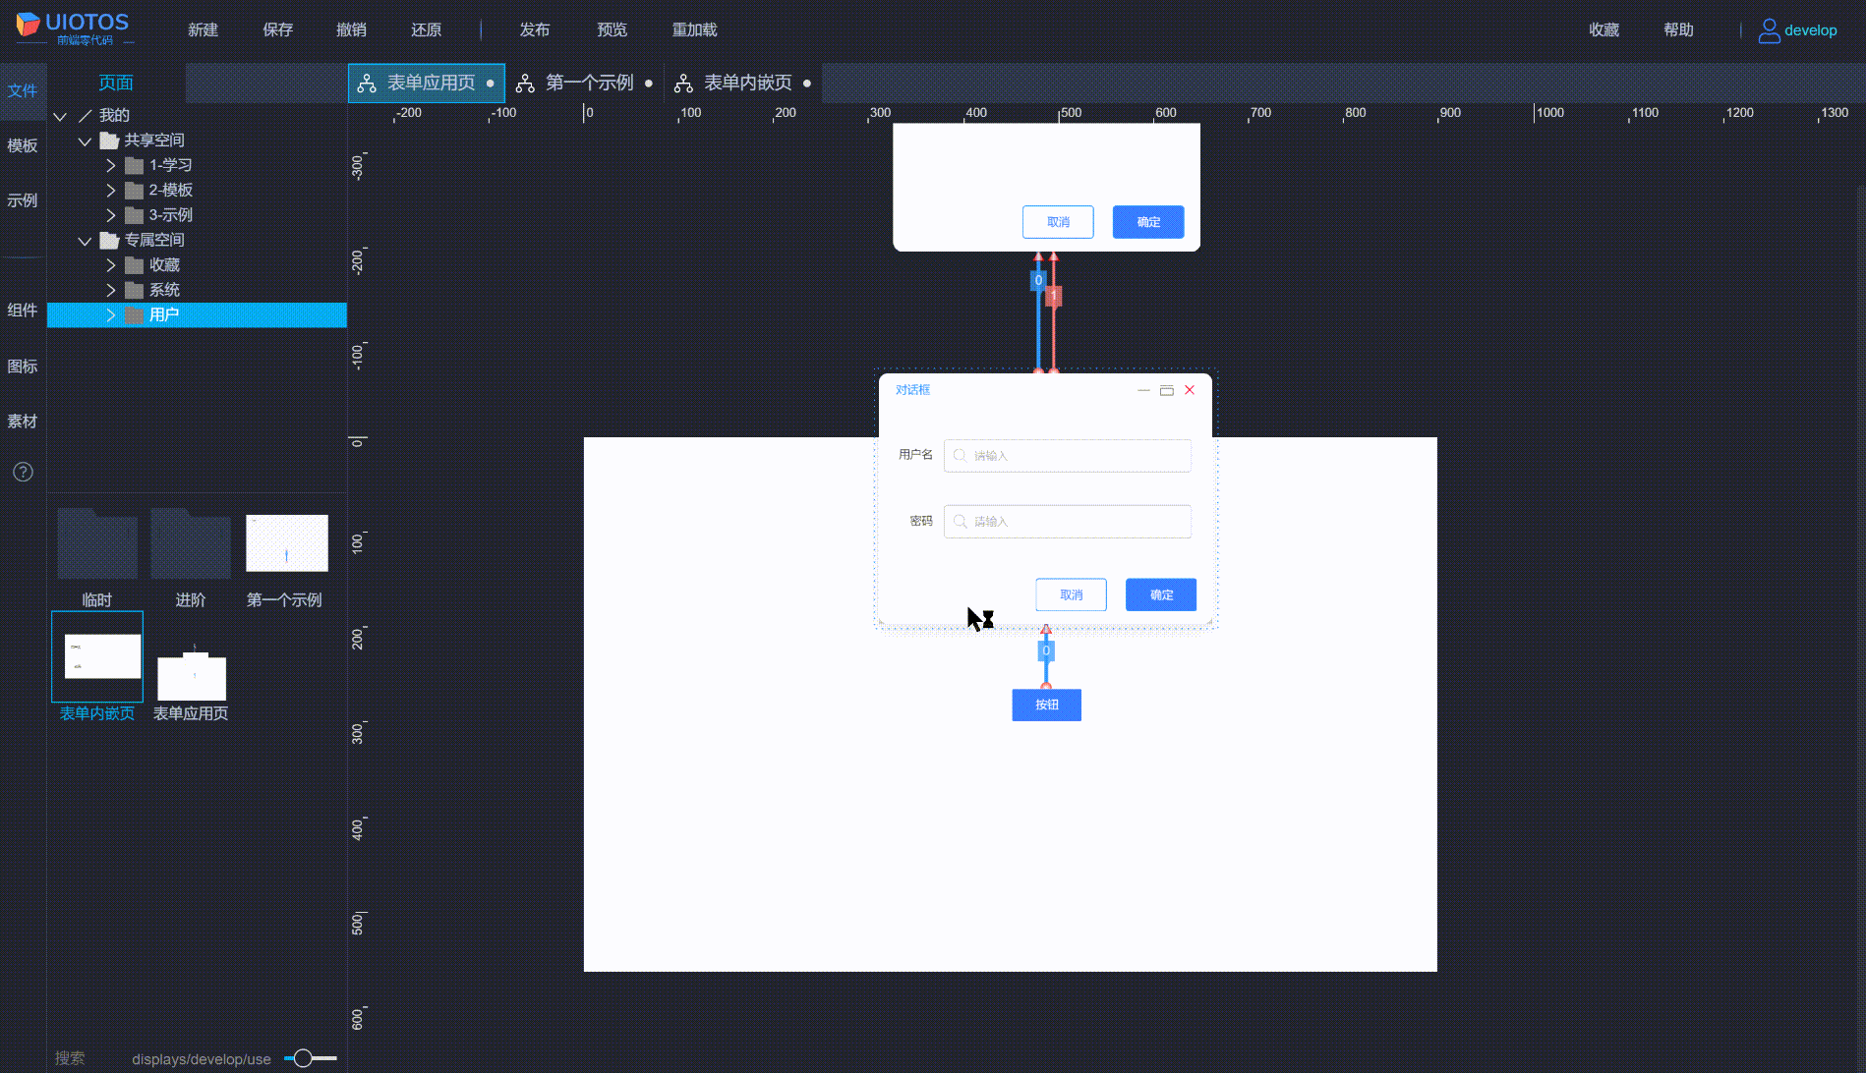This screenshot has height=1073, width=1866.
Task: Click the 2-模板 folder icon
Action: [x=135, y=191]
